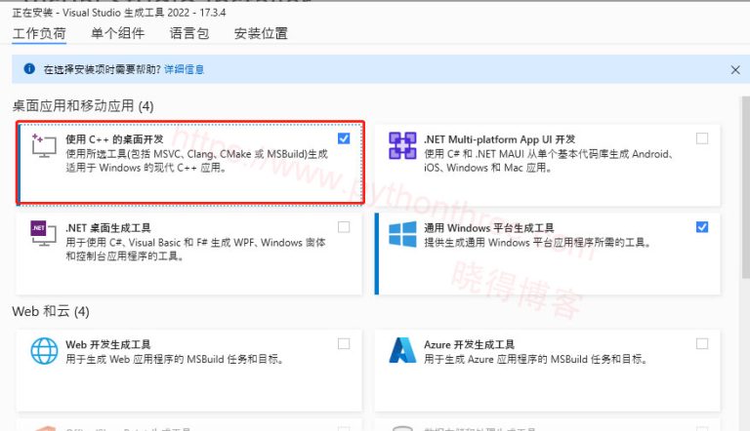Image resolution: width=750 pixels, height=431 pixels.
Task: Uncheck the C++ desktop development checkbox
Action: click(x=344, y=138)
